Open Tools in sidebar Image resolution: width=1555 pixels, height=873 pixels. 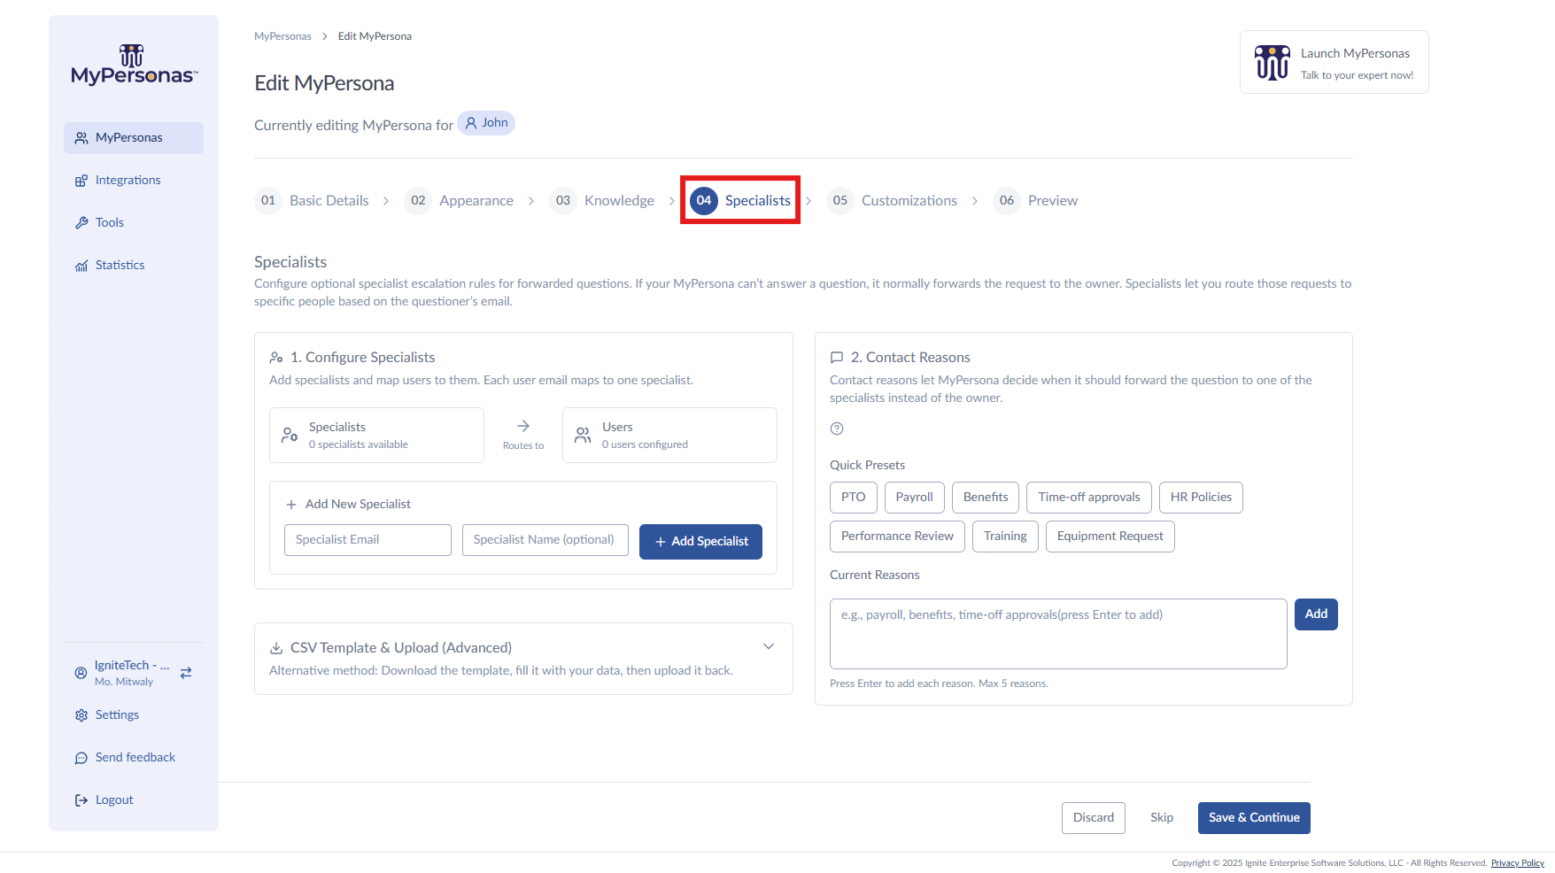point(134,223)
